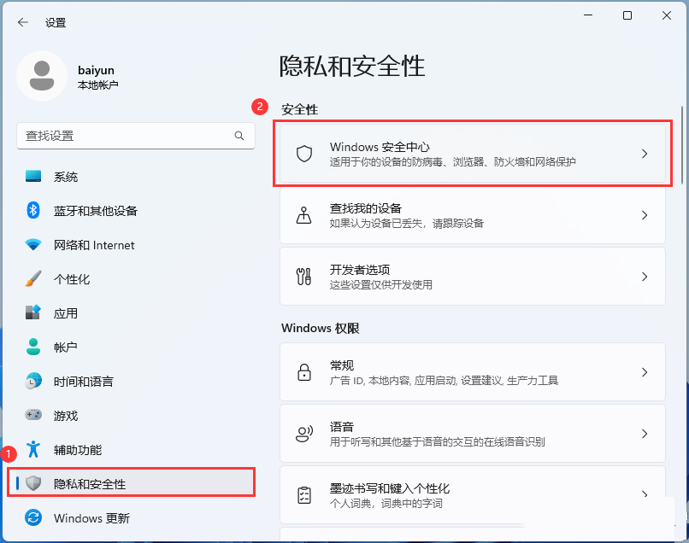Click the shield icon for Windows 安全中心
Viewport: 689px width, 543px height.
(x=303, y=154)
